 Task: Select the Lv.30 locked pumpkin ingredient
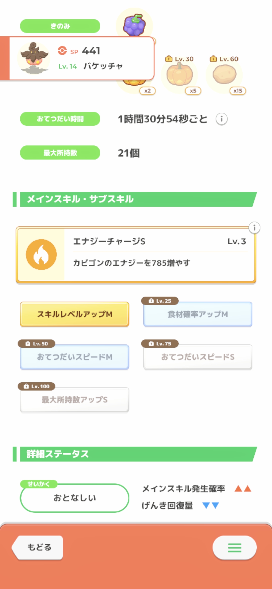tap(180, 75)
